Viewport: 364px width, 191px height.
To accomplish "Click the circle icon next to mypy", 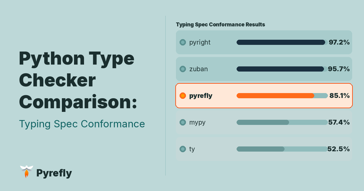I will tap(183, 122).
